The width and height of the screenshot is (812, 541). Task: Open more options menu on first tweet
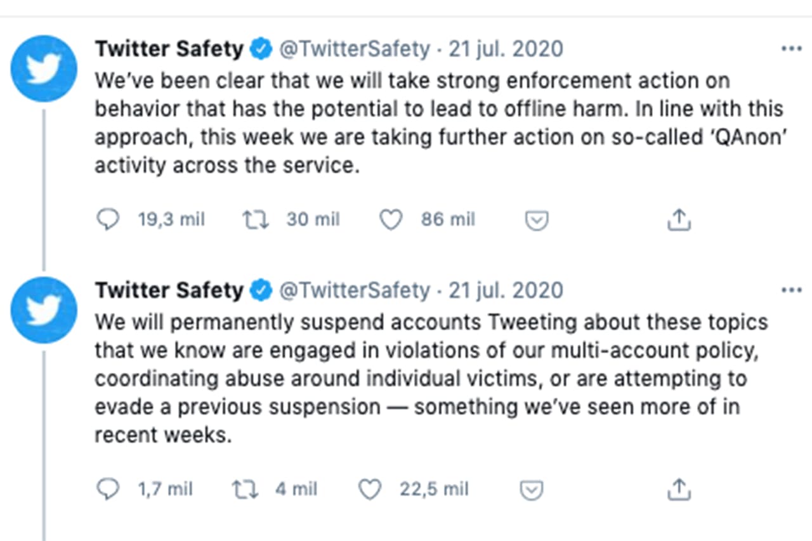point(791,49)
